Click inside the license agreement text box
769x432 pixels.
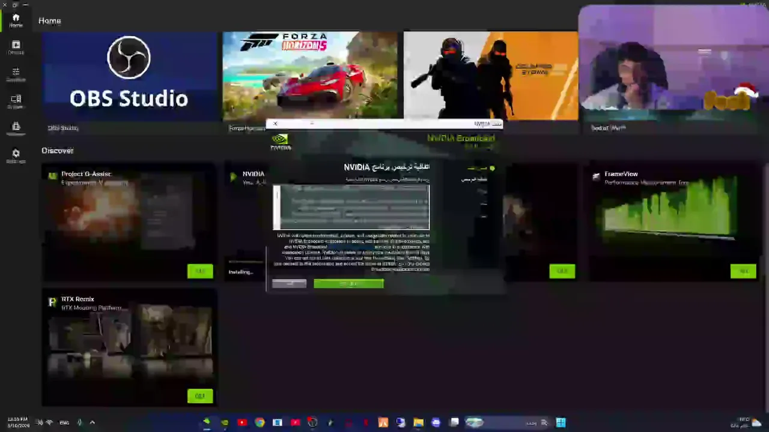[351, 208]
